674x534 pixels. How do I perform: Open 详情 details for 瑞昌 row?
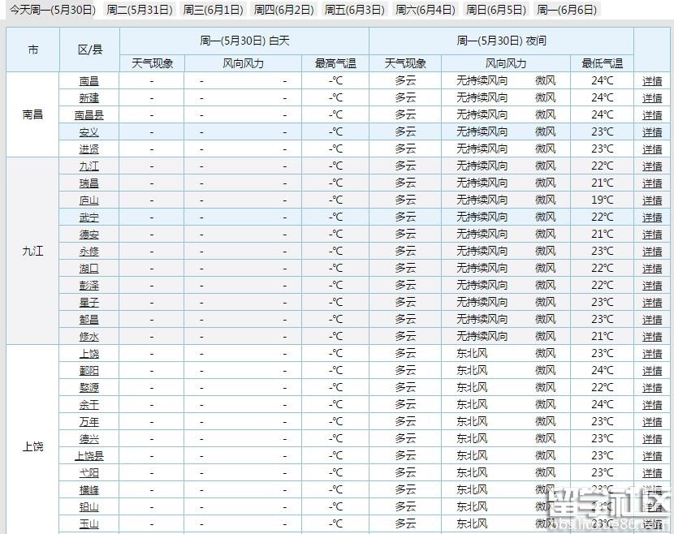pyautogui.click(x=652, y=183)
